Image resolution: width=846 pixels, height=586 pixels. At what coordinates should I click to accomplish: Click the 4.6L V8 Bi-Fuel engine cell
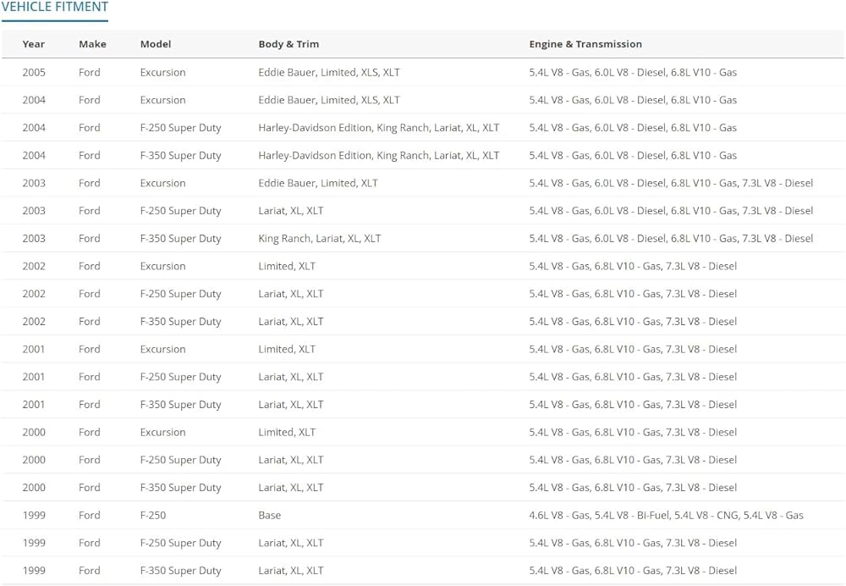click(x=666, y=515)
